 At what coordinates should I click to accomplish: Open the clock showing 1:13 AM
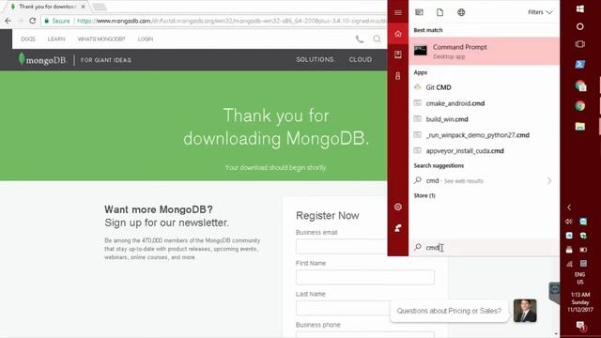[580, 302]
